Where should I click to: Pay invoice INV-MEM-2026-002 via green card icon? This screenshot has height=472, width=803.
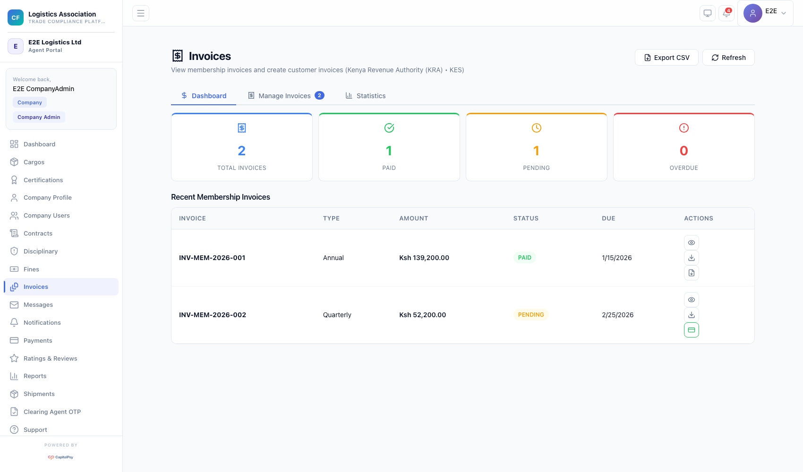point(692,330)
